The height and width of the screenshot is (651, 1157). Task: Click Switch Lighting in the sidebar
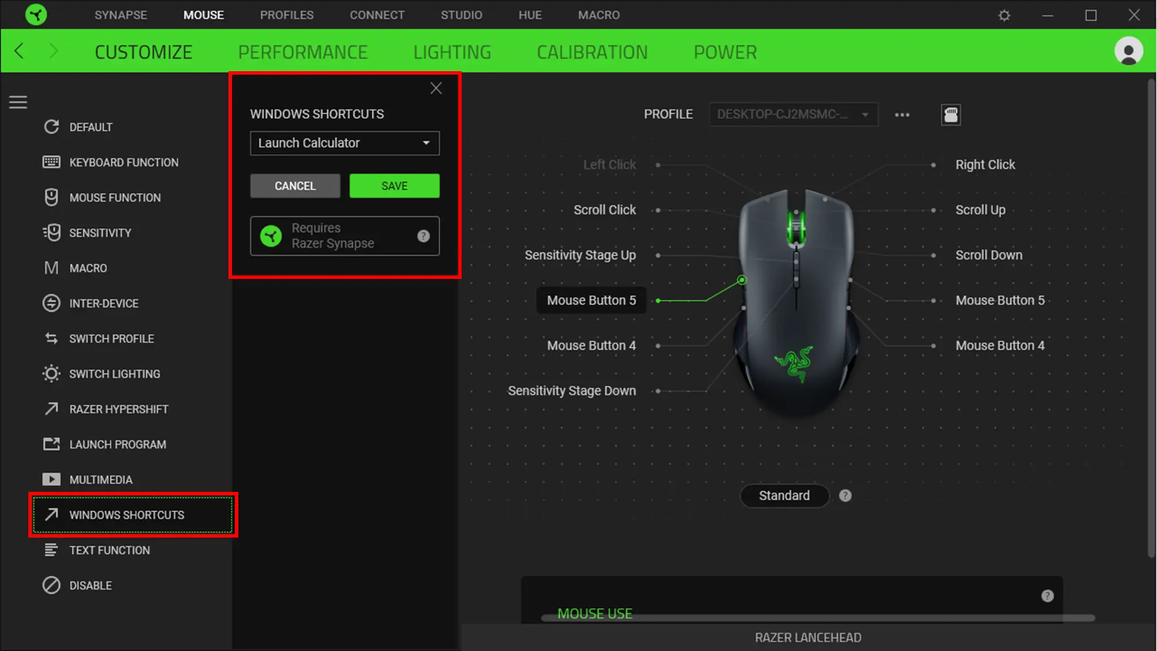(115, 374)
